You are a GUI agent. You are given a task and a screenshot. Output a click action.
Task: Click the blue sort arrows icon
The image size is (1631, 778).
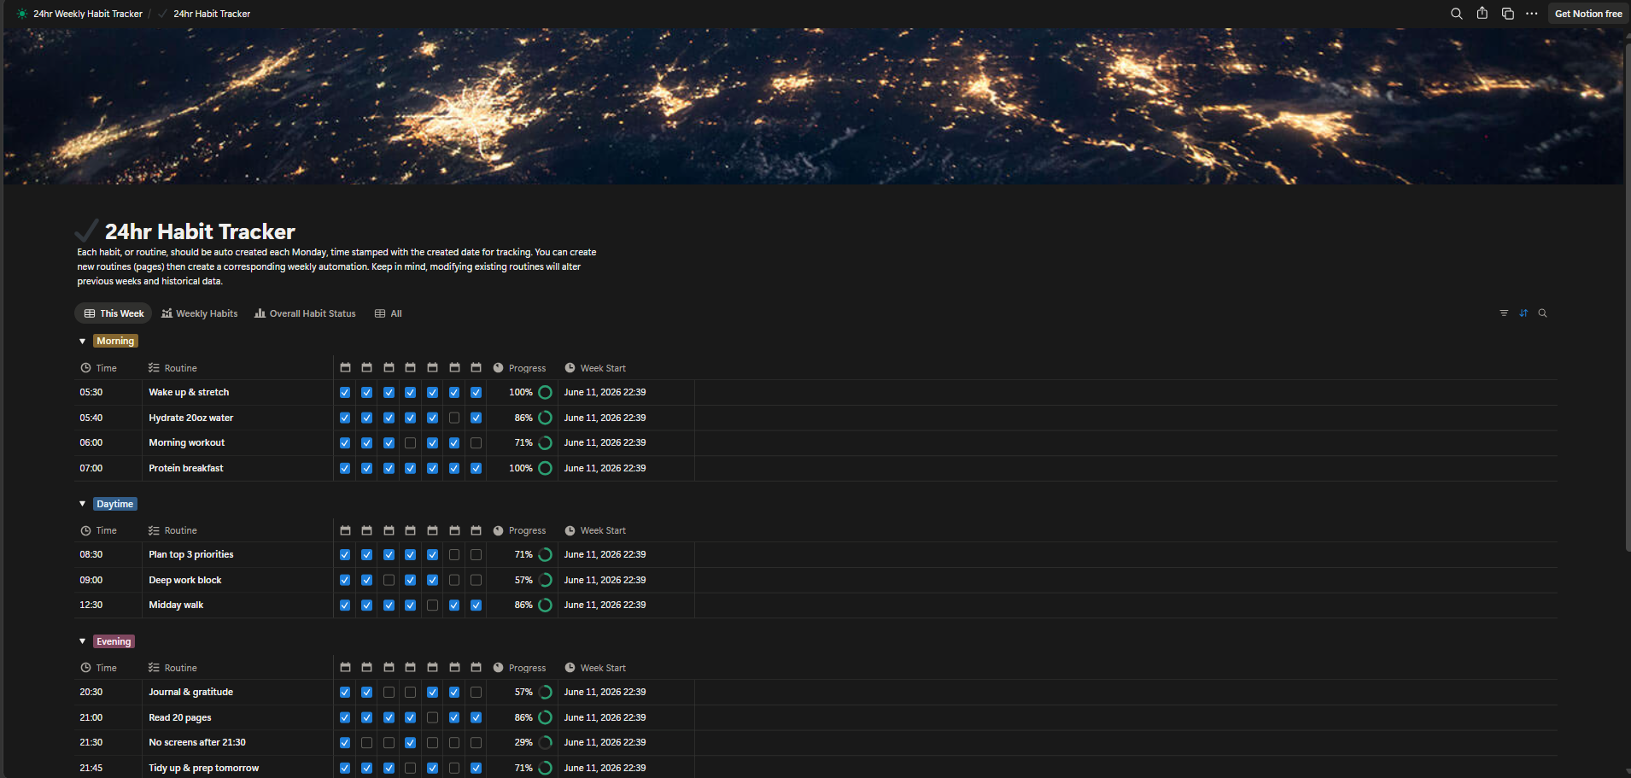[x=1523, y=313]
